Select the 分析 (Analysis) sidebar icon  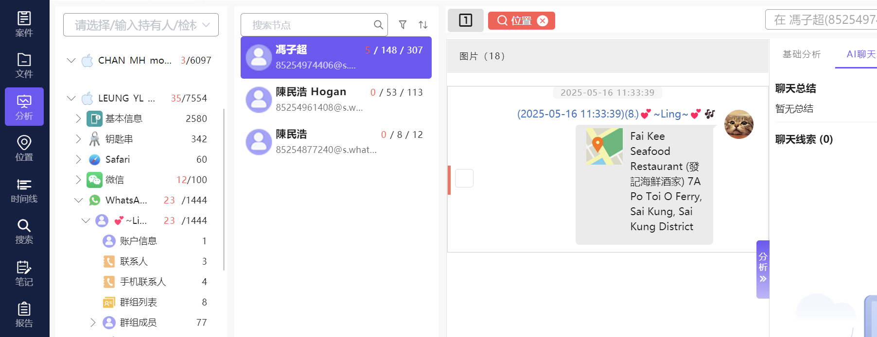click(24, 107)
